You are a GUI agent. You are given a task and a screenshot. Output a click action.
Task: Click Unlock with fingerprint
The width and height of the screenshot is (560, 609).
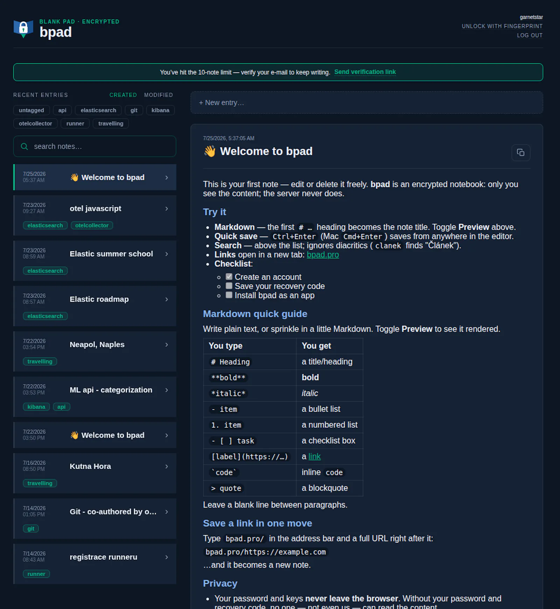(502, 26)
